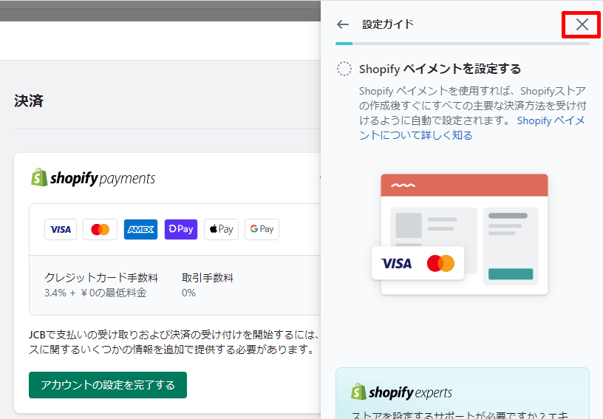Click the アカウントの設定を完了する button
Screen dimensions: 603x419
(108, 385)
